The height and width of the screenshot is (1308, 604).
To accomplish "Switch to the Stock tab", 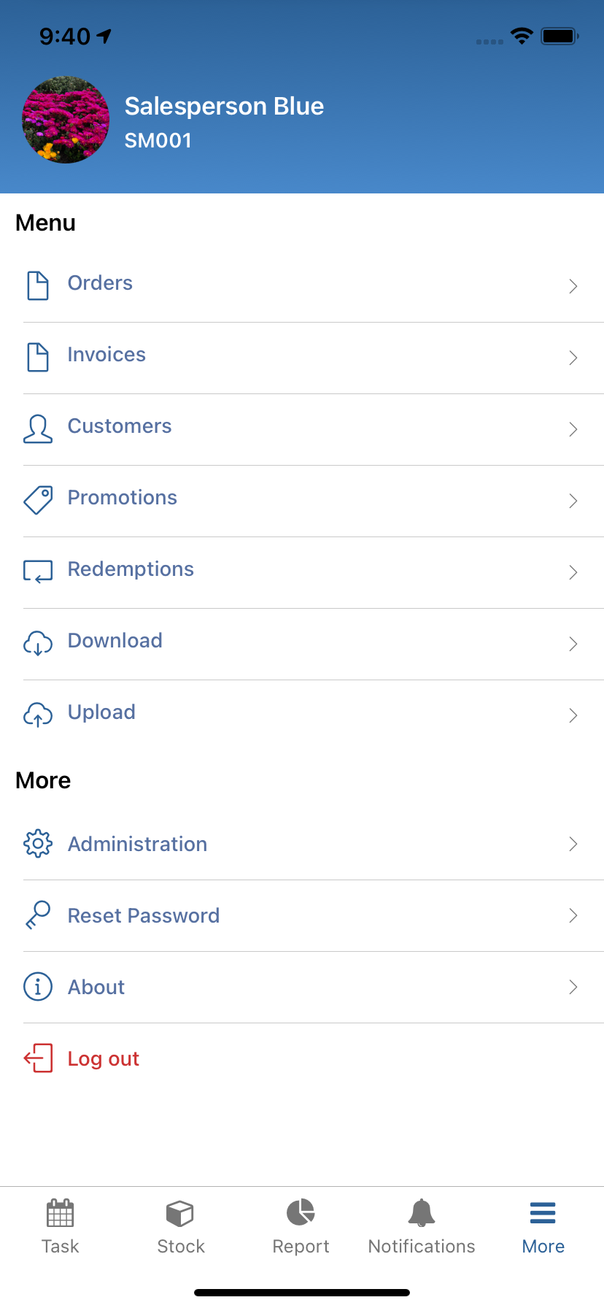I will pos(181,1226).
